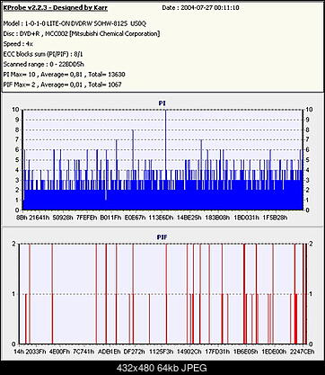Click x-axis label "1B6E05h" under PIF chart

point(245,352)
